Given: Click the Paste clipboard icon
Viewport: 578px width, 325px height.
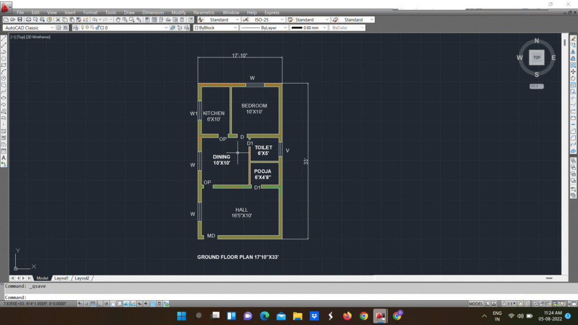Looking at the screenshot, I should [72, 20].
